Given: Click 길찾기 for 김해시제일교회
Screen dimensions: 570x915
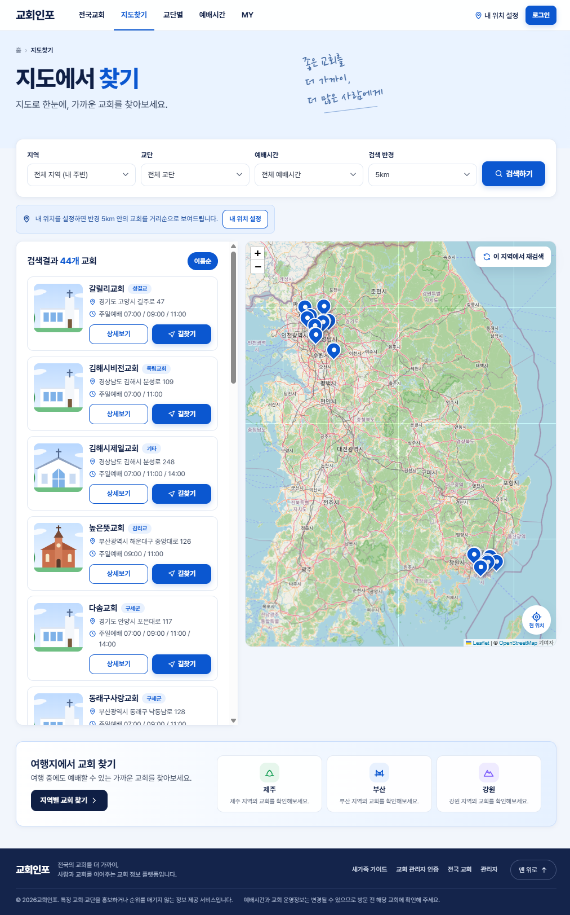Looking at the screenshot, I should click(x=182, y=494).
